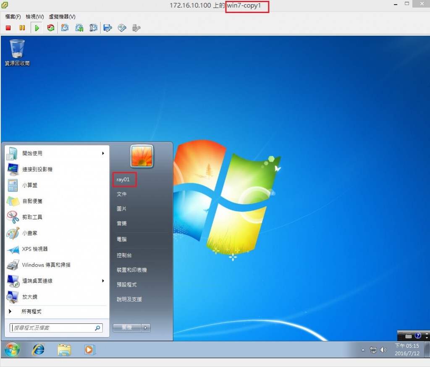Click the search magnifier in Start menu
Image resolution: width=430 pixels, height=367 pixels.
point(97,328)
